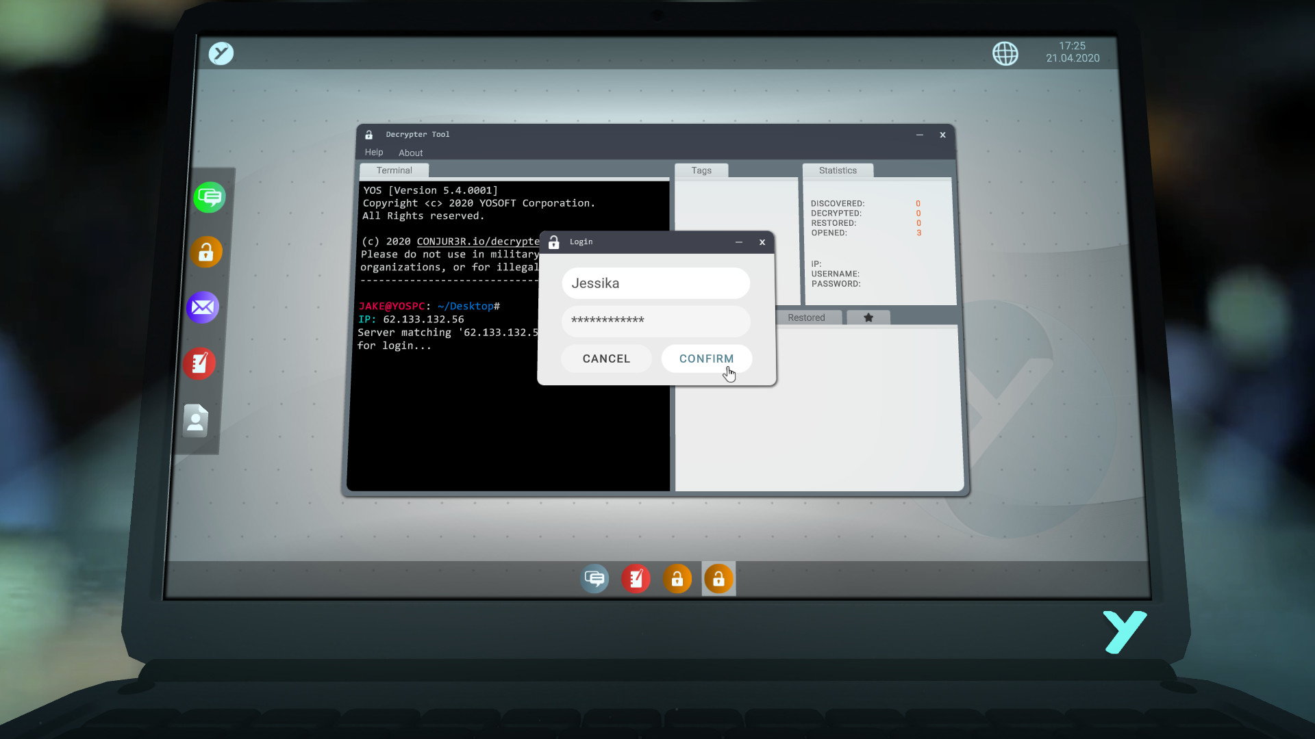Image resolution: width=1315 pixels, height=739 pixels.
Task: Click the Y logo start button
Action: (x=221, y=53)
